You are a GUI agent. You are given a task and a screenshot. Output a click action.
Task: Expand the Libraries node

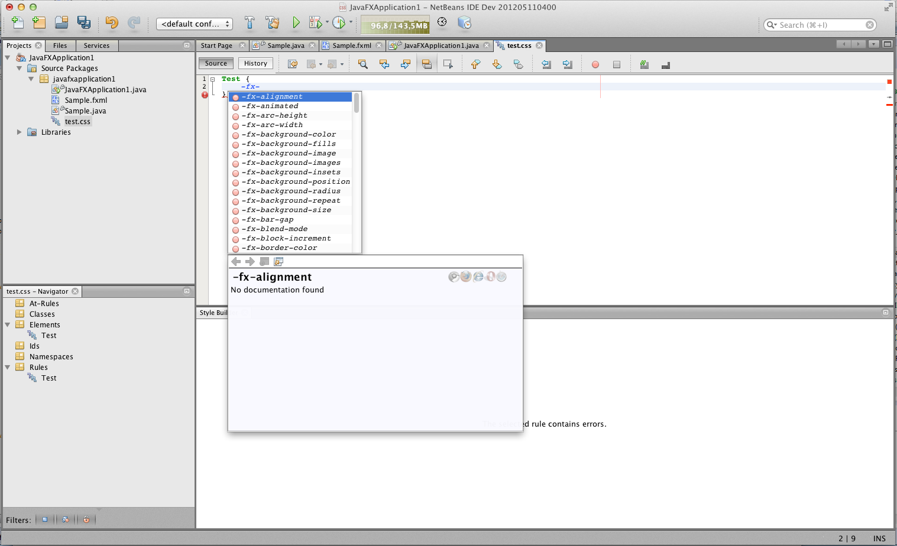20,132
